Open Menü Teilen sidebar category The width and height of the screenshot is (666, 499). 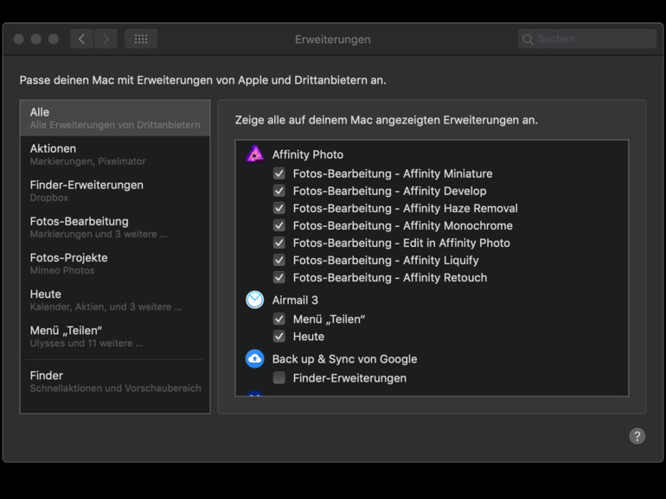(x=115, y=337)
